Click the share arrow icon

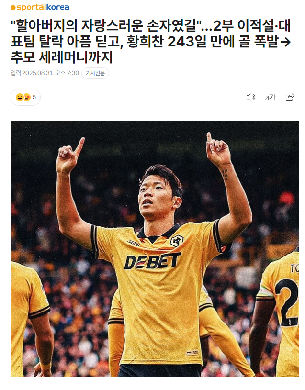(x=290, y=97)
